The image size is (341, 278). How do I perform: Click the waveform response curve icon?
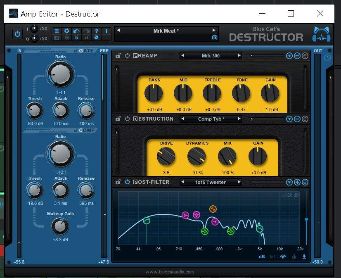[x=283, y=257]
